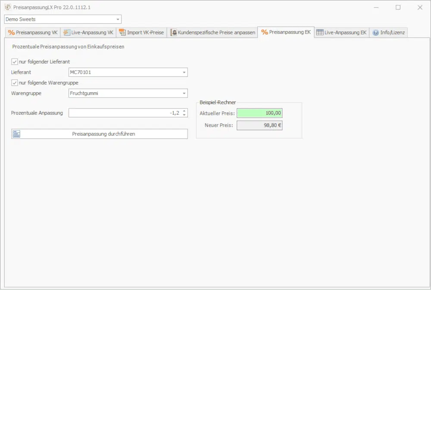
Task: Switch to the Live-Anpassung EK tab
Action: click(345, 32)
